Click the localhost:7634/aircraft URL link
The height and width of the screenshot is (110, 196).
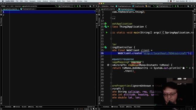click(x=165, y=53)
